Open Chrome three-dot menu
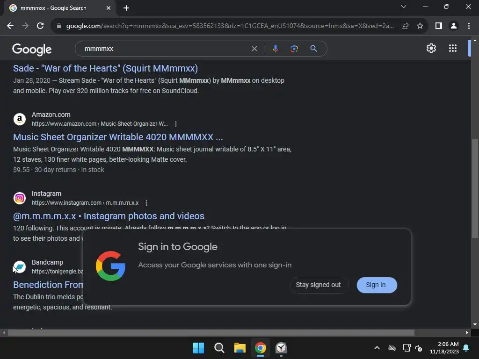The height and width of the screenshot is (359, 479). pyautogui.click(x=469, y=26)
